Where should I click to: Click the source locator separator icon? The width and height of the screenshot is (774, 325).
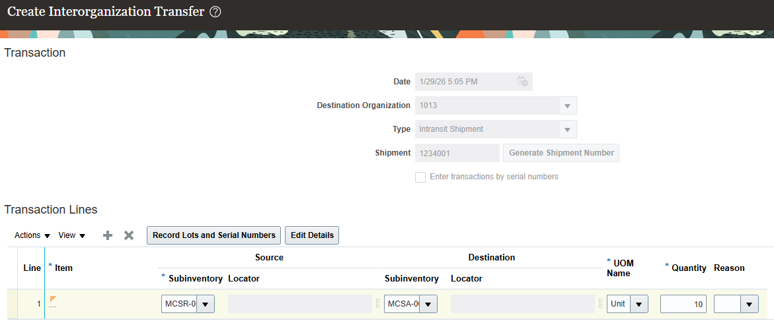click(377, 304)
